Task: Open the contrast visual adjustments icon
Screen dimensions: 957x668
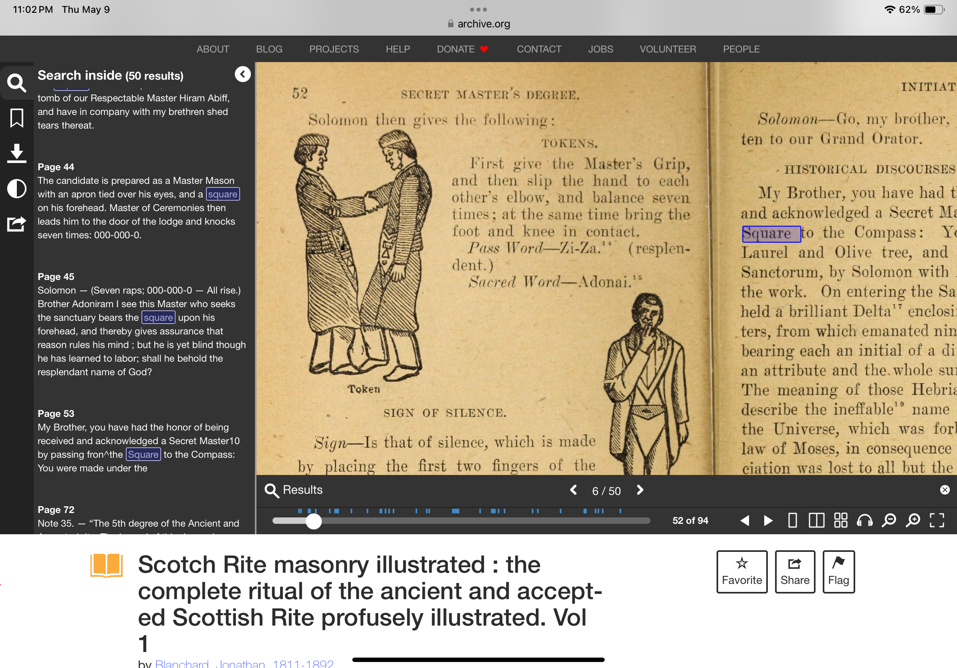Action: click(x=17, y=189)
